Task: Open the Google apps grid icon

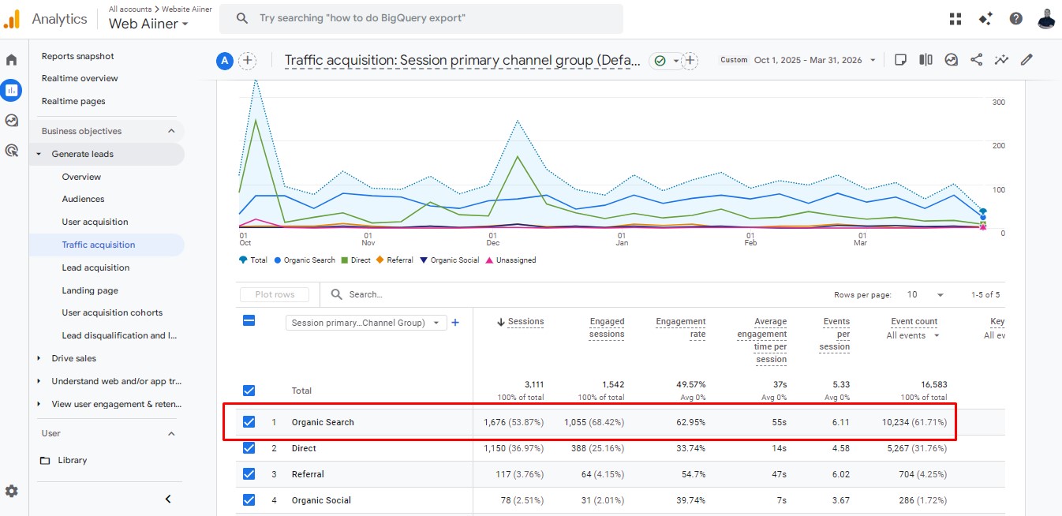Action: pos(955,19)
